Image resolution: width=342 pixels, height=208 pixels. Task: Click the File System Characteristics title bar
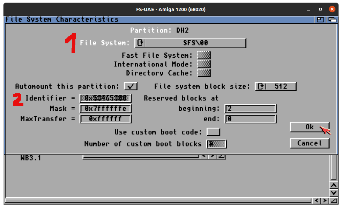[159, 20]
